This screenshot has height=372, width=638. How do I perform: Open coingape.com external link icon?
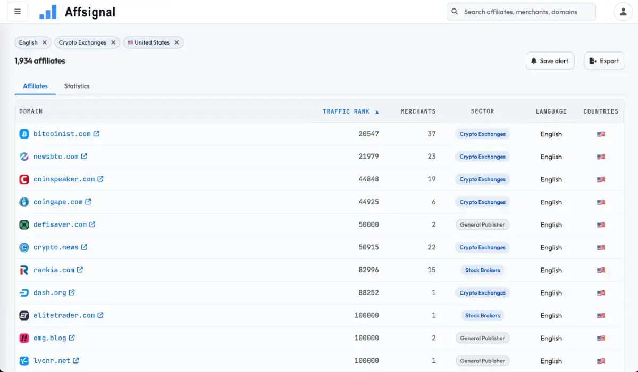coord(88,202)
